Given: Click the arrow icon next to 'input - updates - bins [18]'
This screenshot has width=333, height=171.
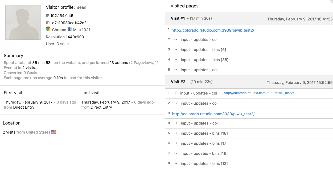Looking at the screenshot, I should pos(175,133).
